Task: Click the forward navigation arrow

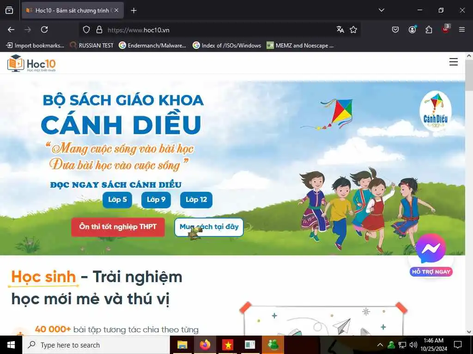Action: [28, 29]
